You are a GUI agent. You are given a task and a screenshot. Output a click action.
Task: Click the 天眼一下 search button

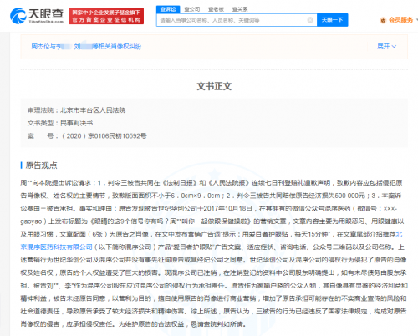[333, 20]
